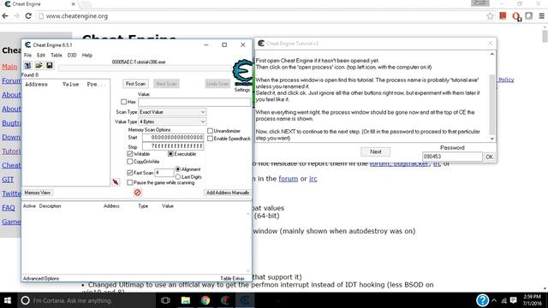The width and height of the screenshot is (548, 308).
Task: Click the red arrow copy-to-address-list icon
Action: 116,182
